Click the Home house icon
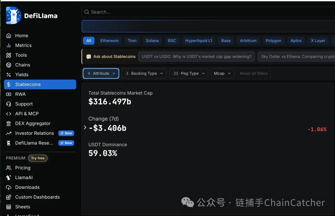 tap(9, 36)
